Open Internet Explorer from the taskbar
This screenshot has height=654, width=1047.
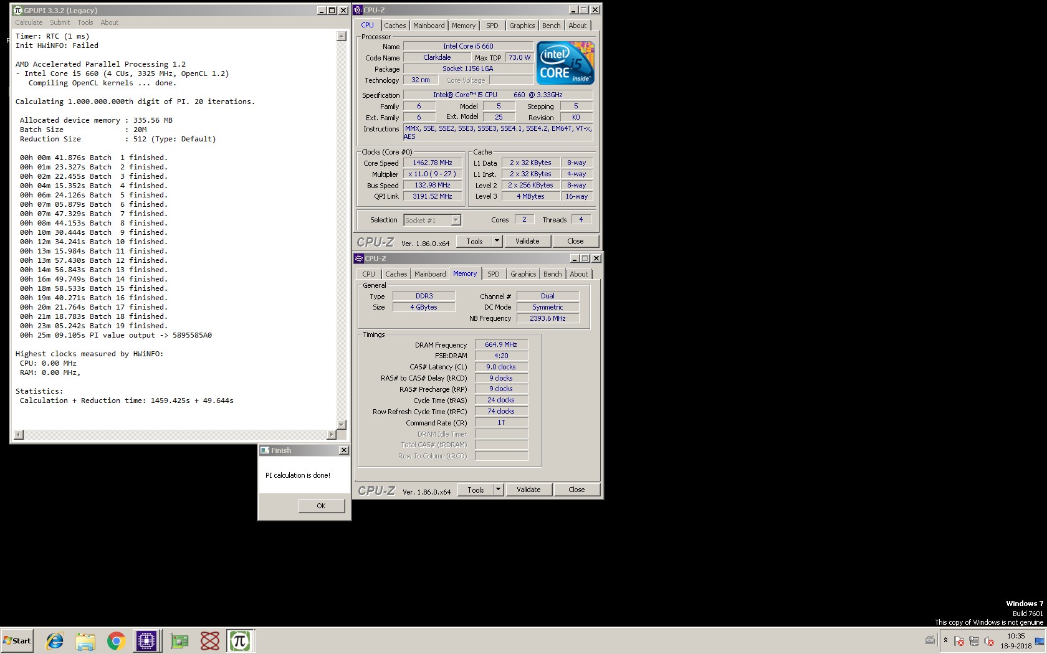[x=55, y=640]
